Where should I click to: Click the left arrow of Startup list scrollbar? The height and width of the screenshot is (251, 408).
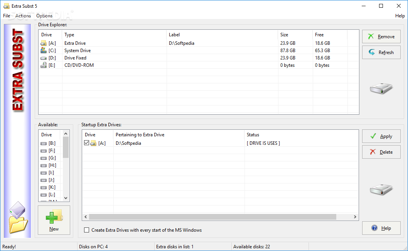tap(86, 217)
